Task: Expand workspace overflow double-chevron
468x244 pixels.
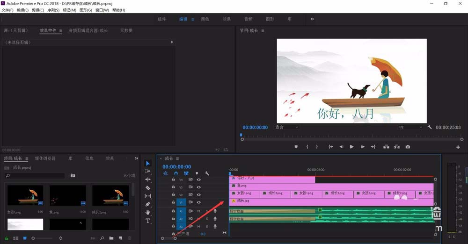Action: 312,19
